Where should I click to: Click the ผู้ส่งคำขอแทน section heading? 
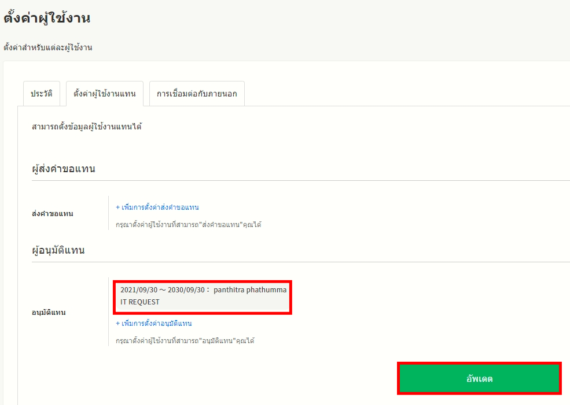pos(64,169)
